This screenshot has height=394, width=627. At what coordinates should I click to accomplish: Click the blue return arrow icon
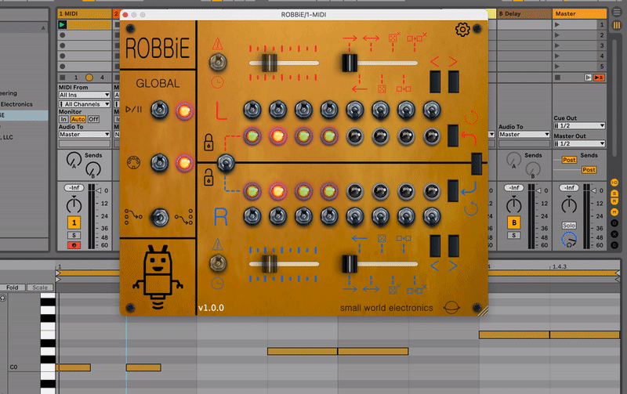pyautogui.click(x=468, y=188)
